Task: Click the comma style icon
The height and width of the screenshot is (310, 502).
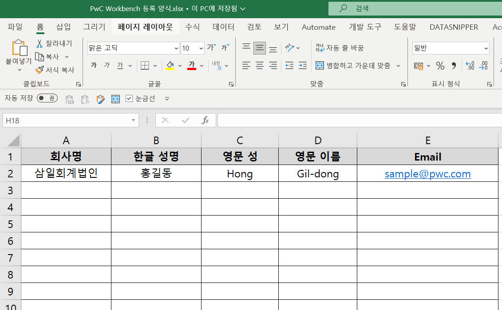Action: click(x=454, y=66)
